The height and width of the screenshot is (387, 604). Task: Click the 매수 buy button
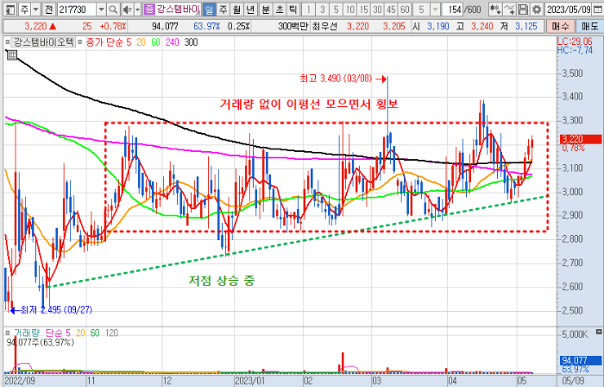(x=560, y=26)
